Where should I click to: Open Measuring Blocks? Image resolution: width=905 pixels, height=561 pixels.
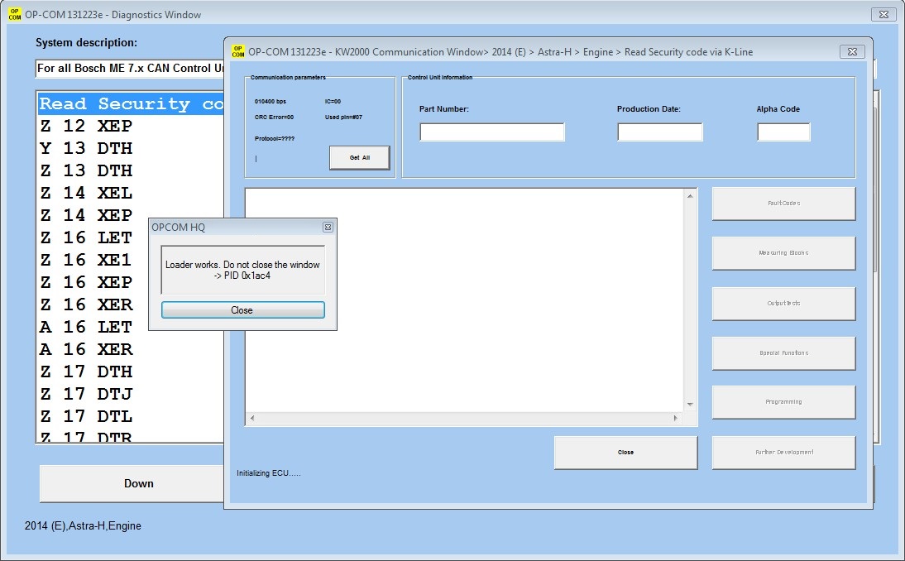click(x=783, y=253)
